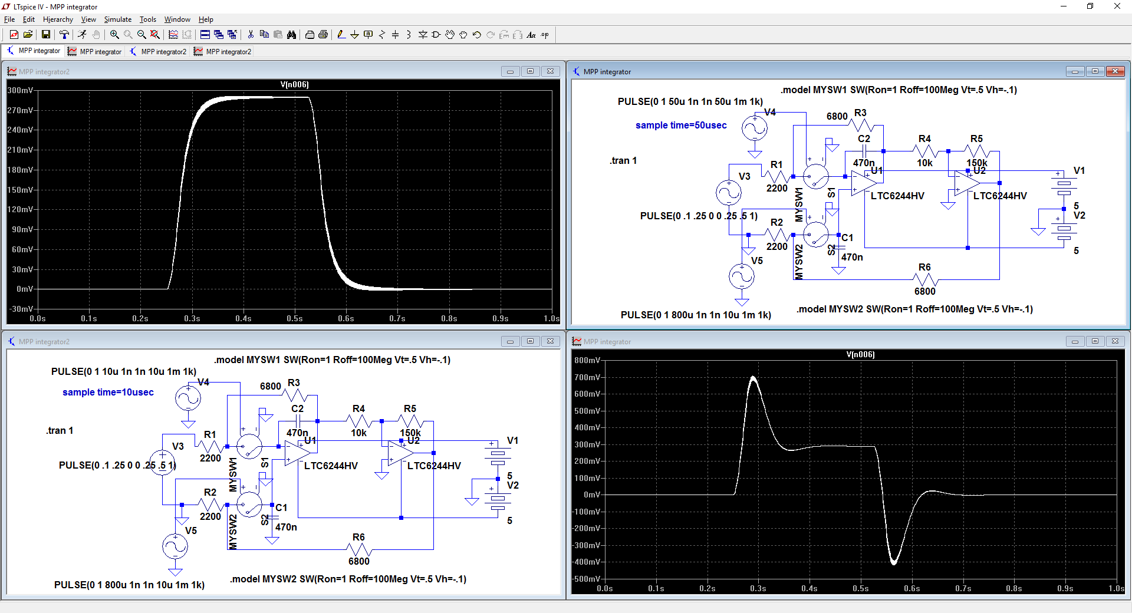
Task: Switch to the MPP integrator2 schematic tab
Action: 158,52
